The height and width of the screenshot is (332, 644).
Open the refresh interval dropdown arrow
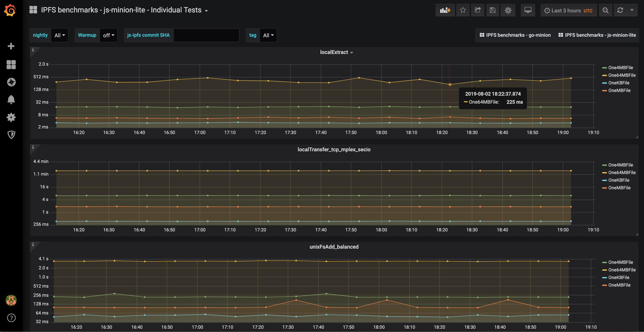click(632, 10)
